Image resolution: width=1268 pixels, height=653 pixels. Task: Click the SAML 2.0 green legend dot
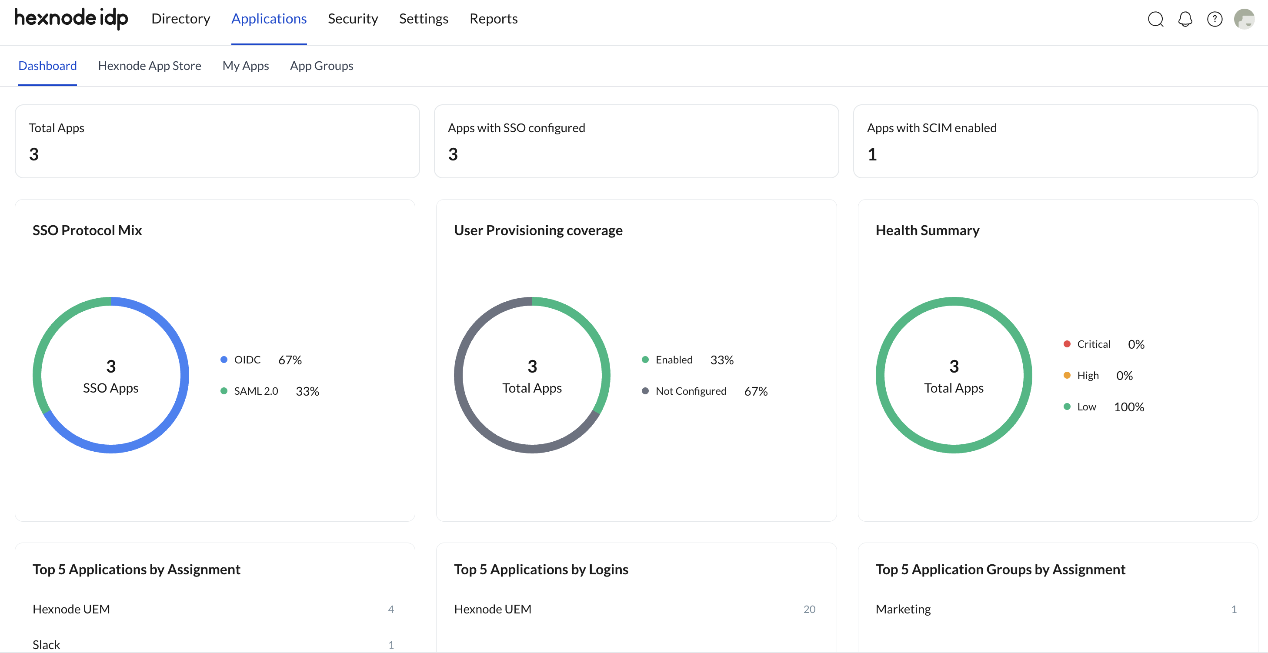pos(224,391)
